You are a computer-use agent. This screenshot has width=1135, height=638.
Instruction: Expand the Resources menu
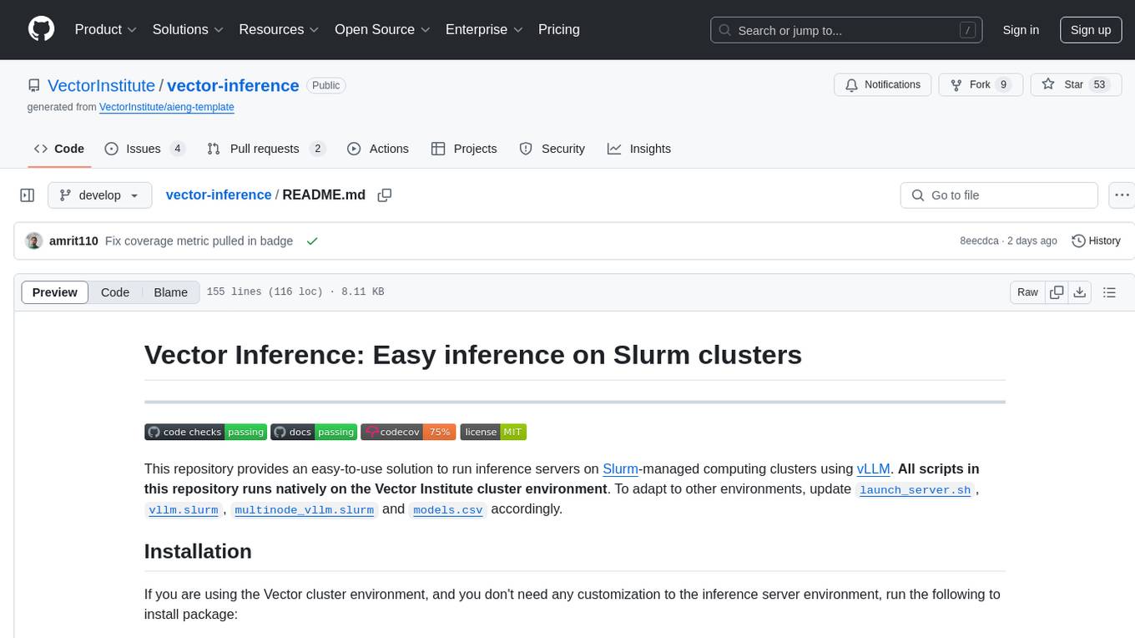click(x=279, y=29)
